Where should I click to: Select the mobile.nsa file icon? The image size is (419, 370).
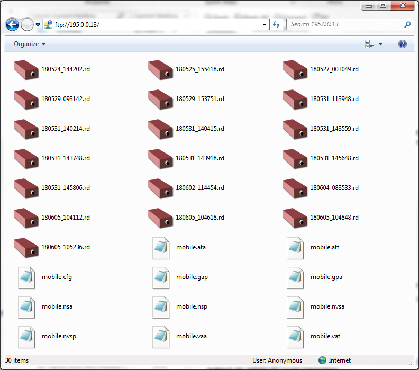[x=26, y=308]
